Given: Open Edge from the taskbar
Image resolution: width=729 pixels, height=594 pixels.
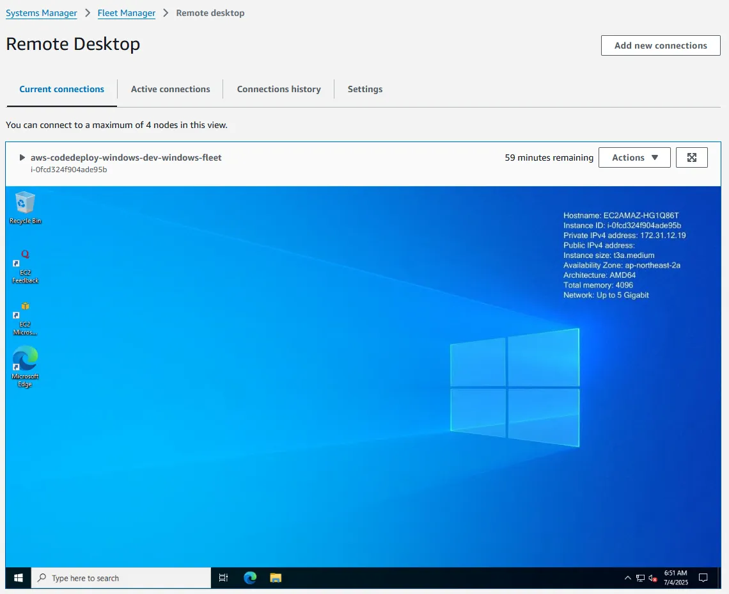Looking at the screenshot, I should (x=249, y=577).
